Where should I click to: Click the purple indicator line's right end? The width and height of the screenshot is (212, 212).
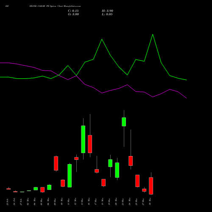click(187, 98)
